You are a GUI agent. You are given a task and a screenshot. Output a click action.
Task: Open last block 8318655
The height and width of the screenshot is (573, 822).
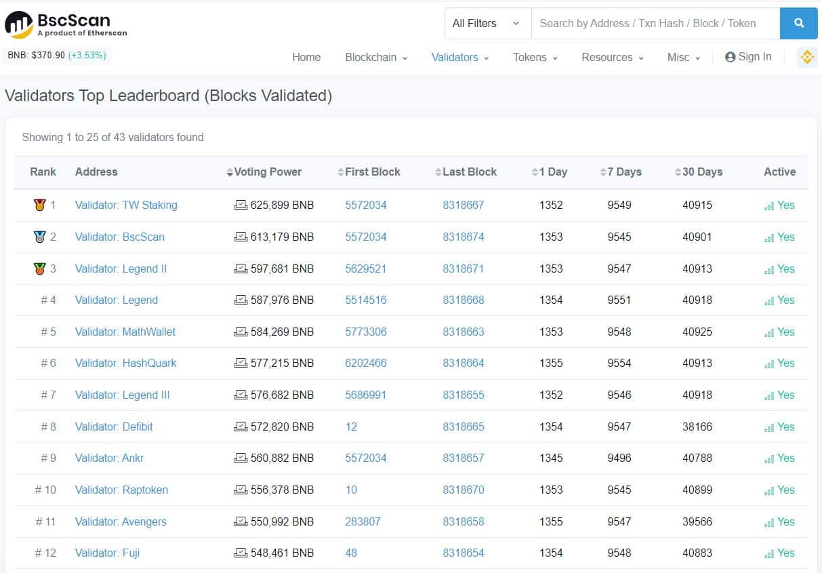pyautogui.click(x=464, y=395)
